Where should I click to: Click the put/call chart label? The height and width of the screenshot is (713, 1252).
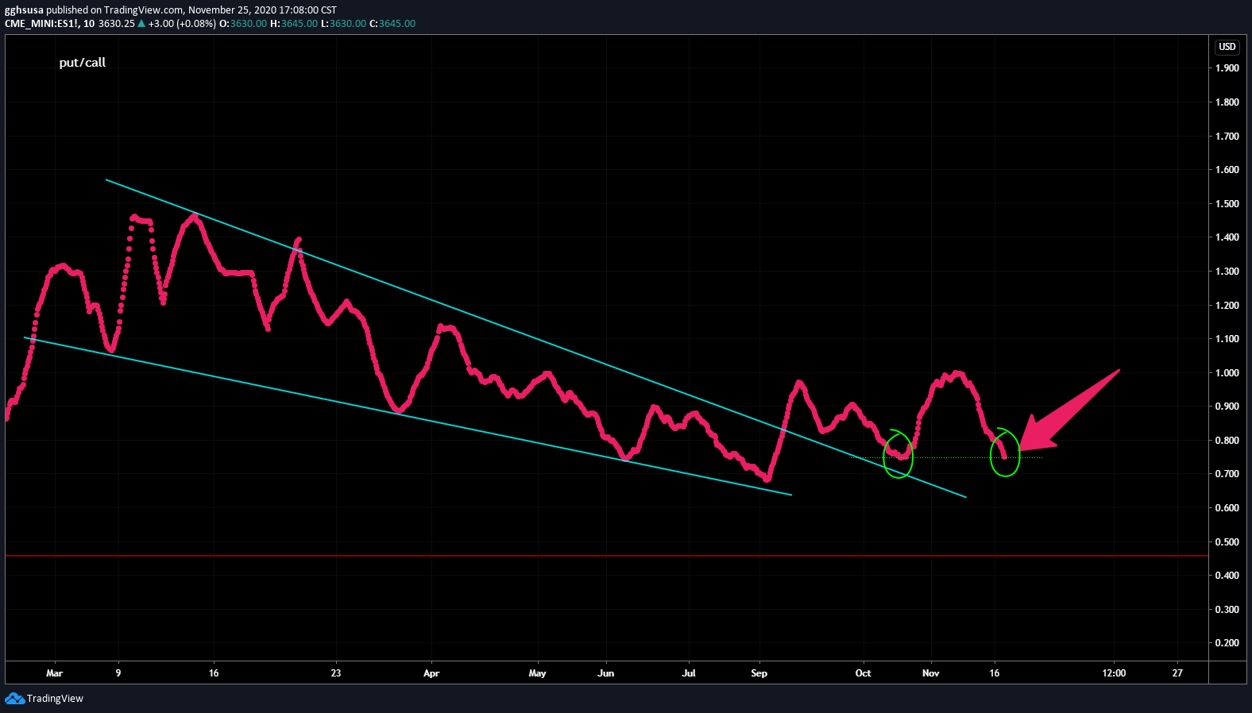(x=83, y=63)
